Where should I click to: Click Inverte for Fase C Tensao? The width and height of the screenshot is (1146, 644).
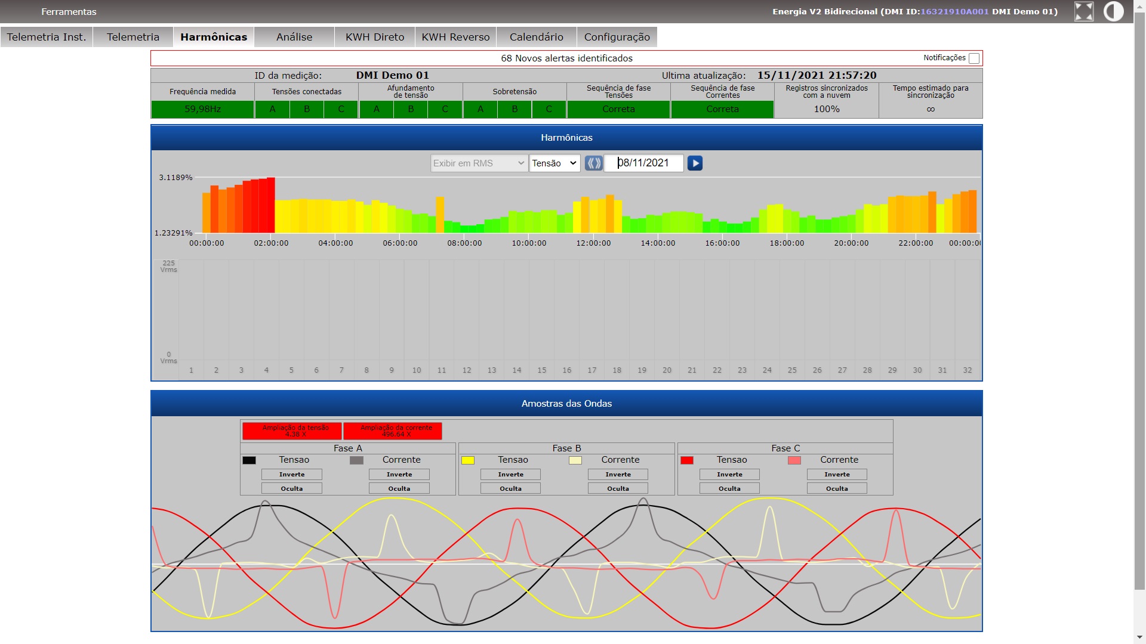(729, 474)
